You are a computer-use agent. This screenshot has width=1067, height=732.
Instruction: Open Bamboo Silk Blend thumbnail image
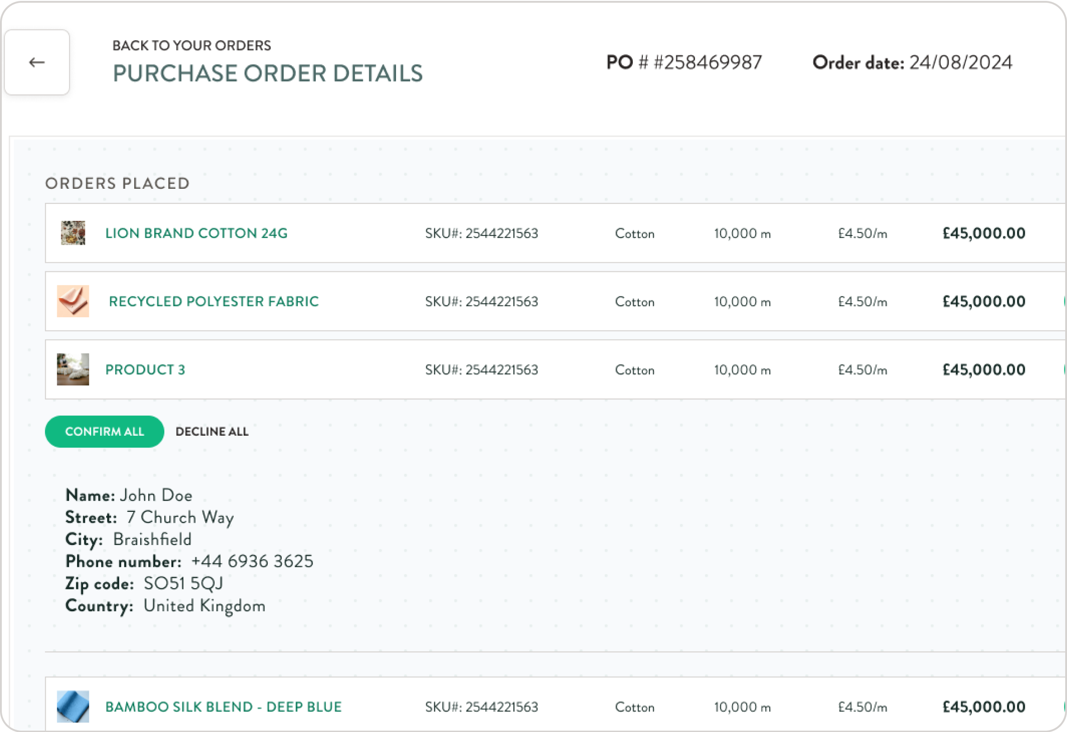point(73,706)
